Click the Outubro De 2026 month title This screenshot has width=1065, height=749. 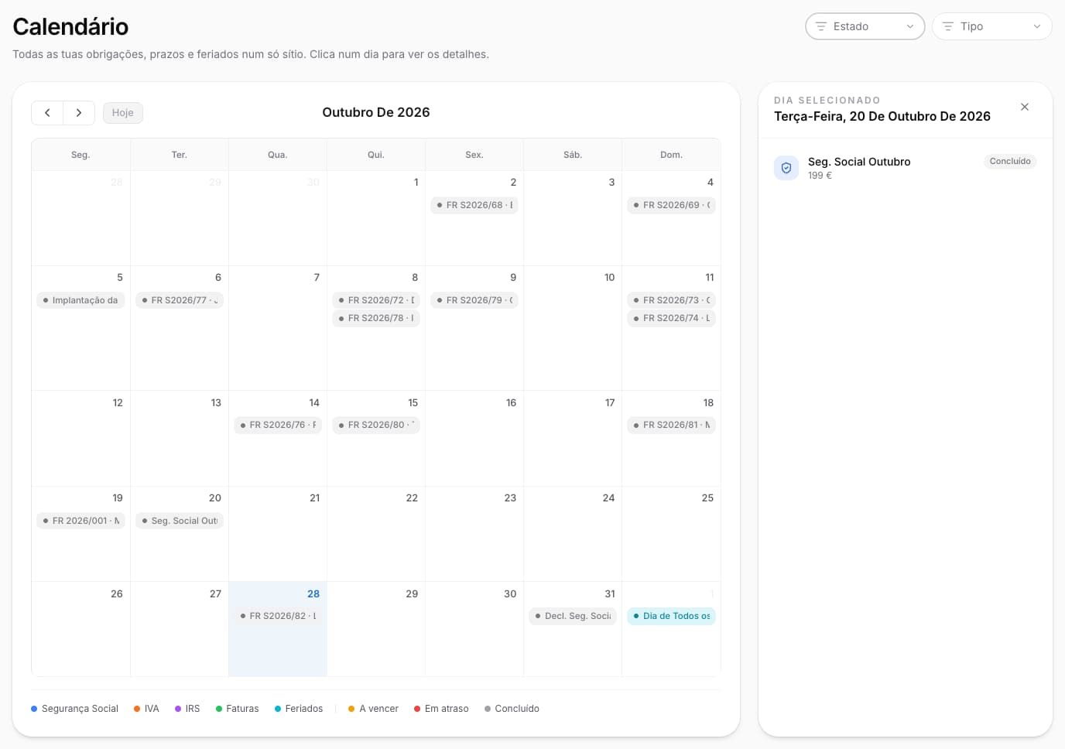376,112
